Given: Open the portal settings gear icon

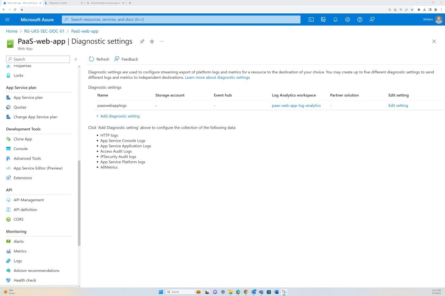Looking at the screenshot, I should click(347, 19).
